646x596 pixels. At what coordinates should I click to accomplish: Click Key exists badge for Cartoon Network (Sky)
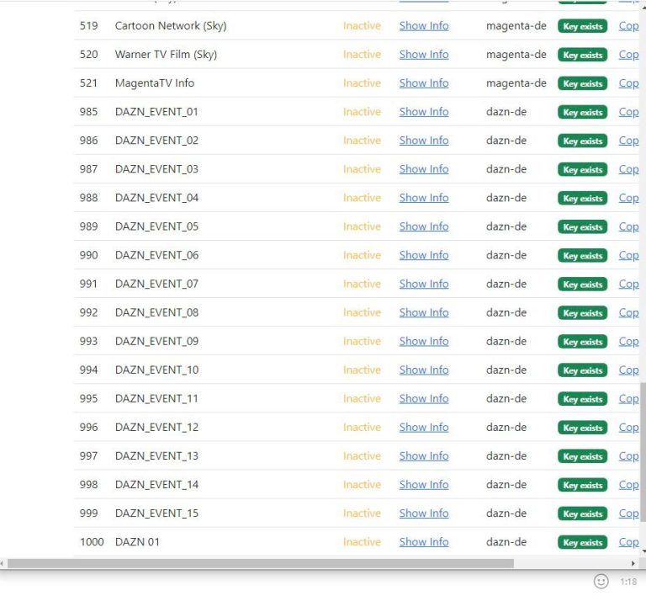coord(582,26)
